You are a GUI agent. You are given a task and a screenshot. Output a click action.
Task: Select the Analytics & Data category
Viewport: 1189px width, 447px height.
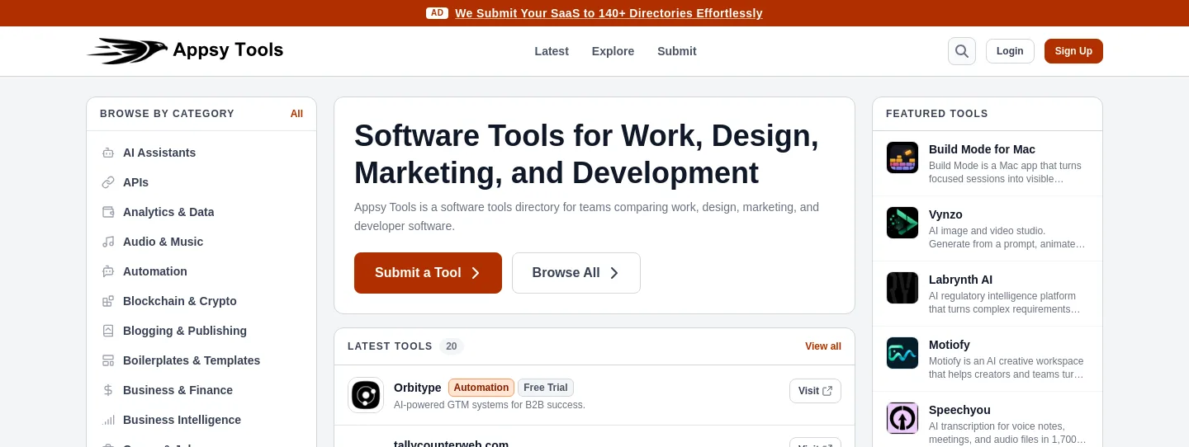pyautogui.click(x=168, y=212)
